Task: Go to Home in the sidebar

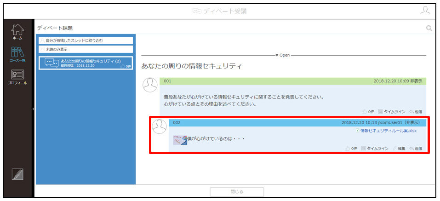Action: tap(17, 32)
